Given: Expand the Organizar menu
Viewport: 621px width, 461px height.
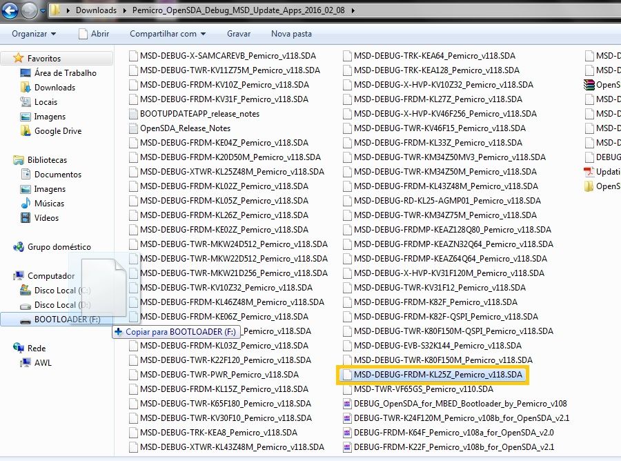Looking at the screenshot, I should (x=34, y=34).
